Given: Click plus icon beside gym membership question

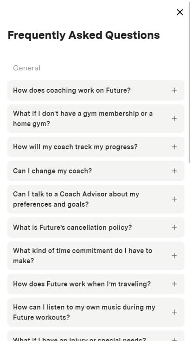Looking at the screenshot, I should pos(174,119).
